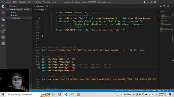Open the Extensions view

point(3,31)
